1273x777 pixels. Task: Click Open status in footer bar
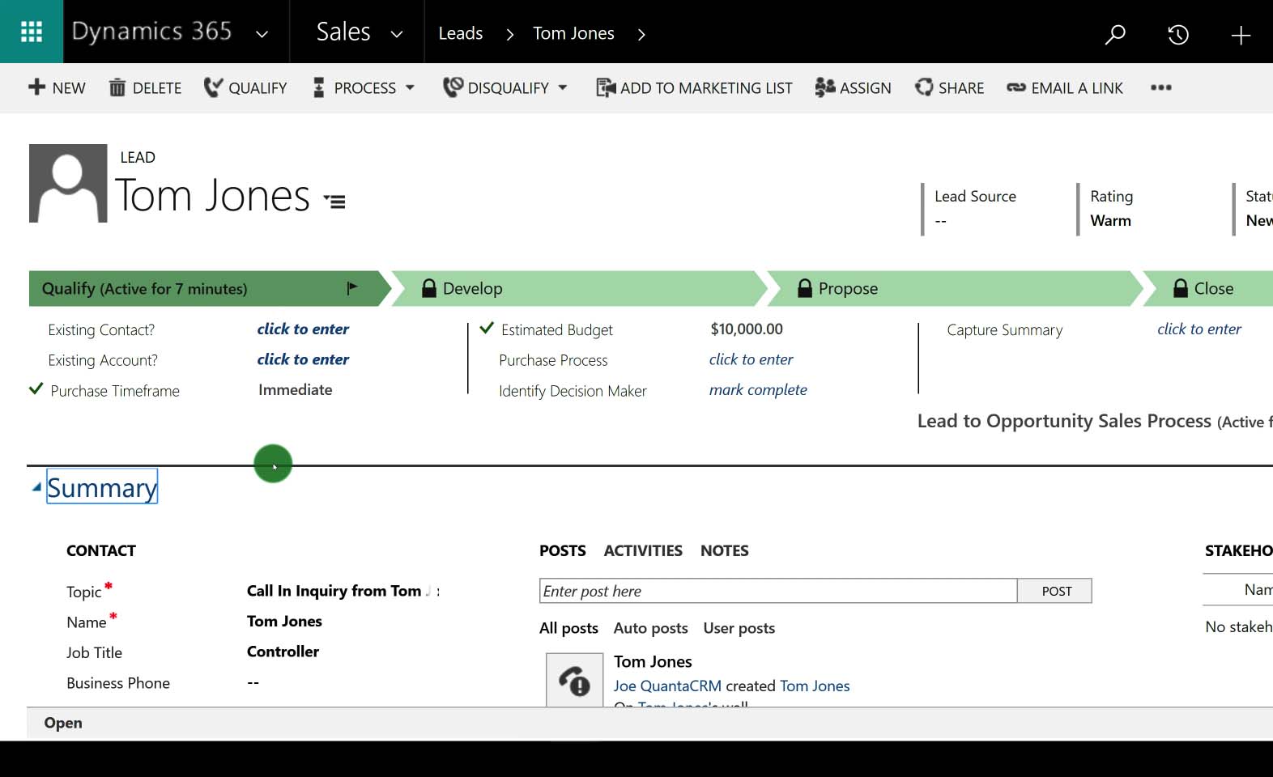63,723
